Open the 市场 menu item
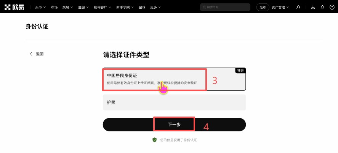The image size is (338, 153). [x=54, y=7]
